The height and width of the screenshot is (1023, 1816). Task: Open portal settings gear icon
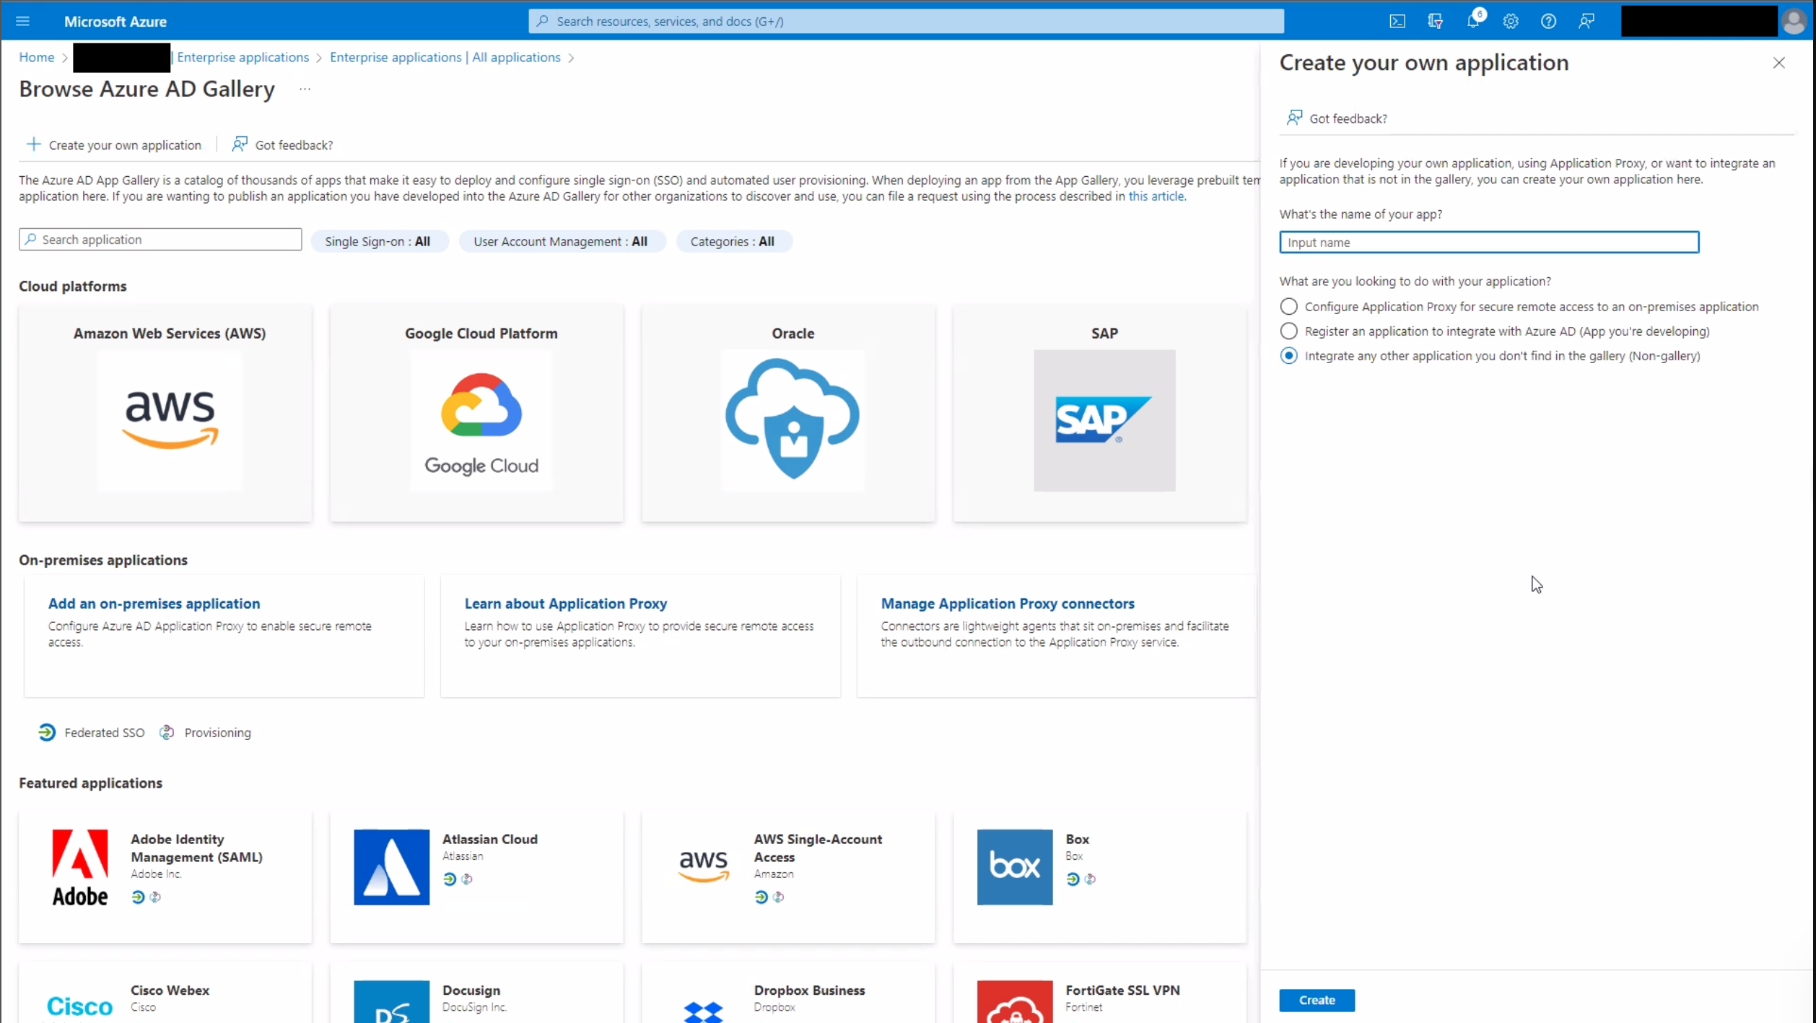click(1511, 21)
